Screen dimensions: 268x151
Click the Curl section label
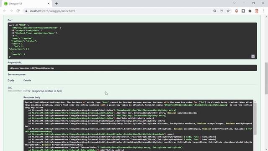(10, 20)
